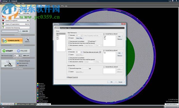Click the Options wrench icon in left panel

click(27, 39)
